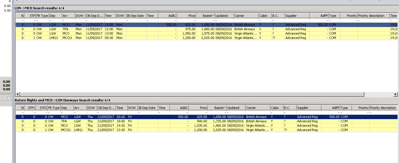Click Carrier column header in return flights table
Viewport: 399px width, 163px height.
(x=258, y=108)
